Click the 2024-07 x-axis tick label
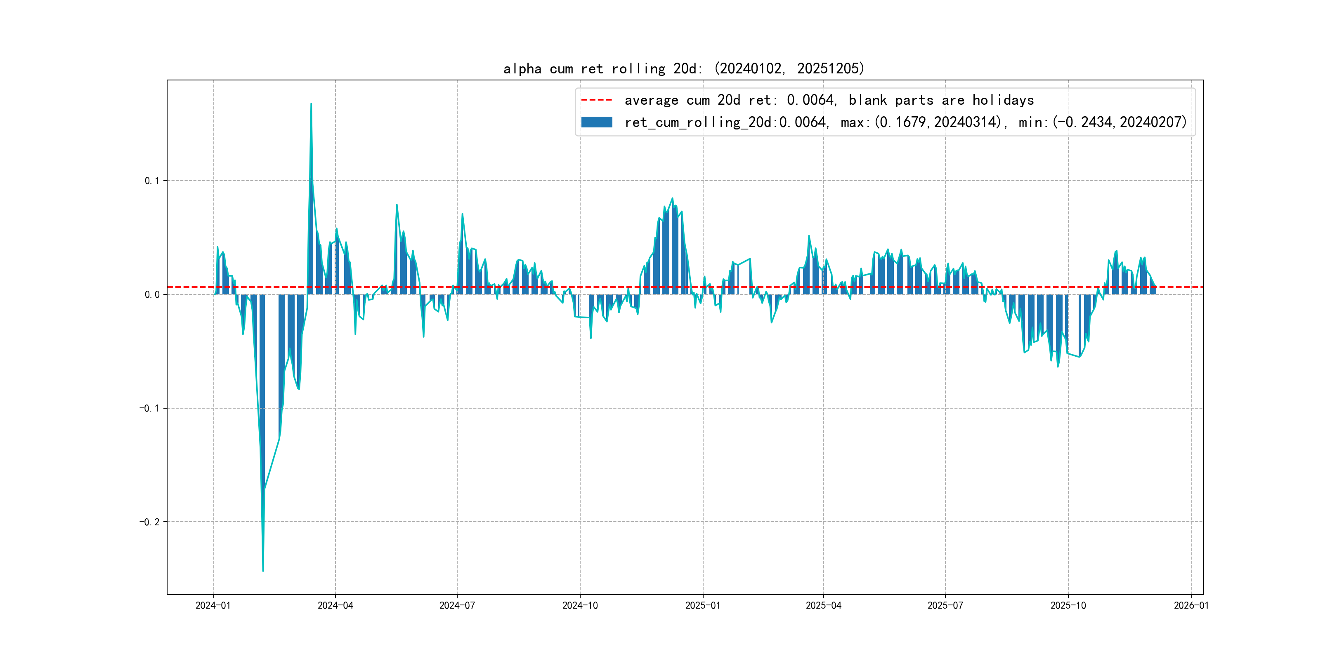The width and height of the screenshot is (1337, 668). click(457, 605)
